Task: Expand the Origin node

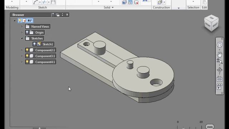Action: [22, 32]
